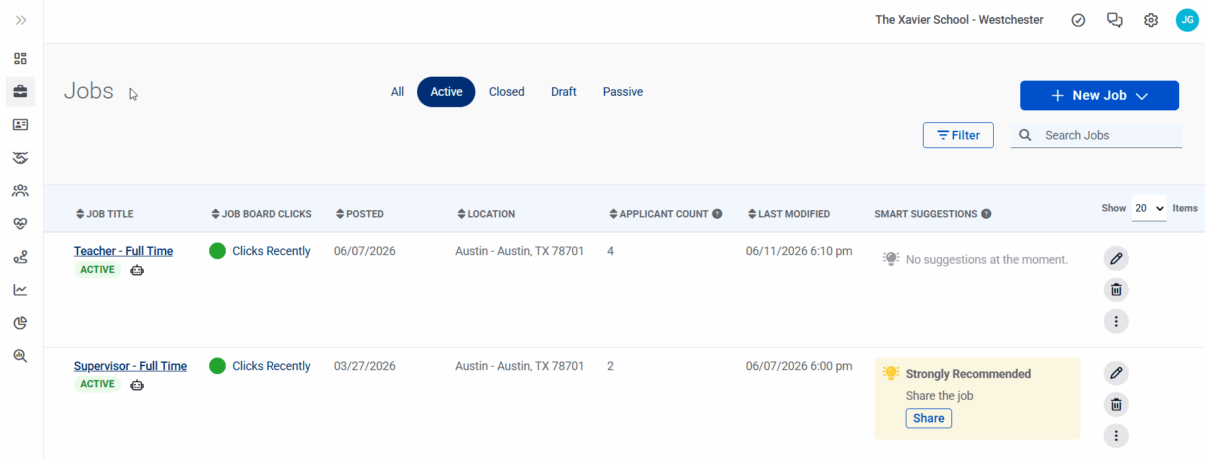Open the settings gear icon
1205x460 pixels.
pyautogui.click(x=1151, y=20)
